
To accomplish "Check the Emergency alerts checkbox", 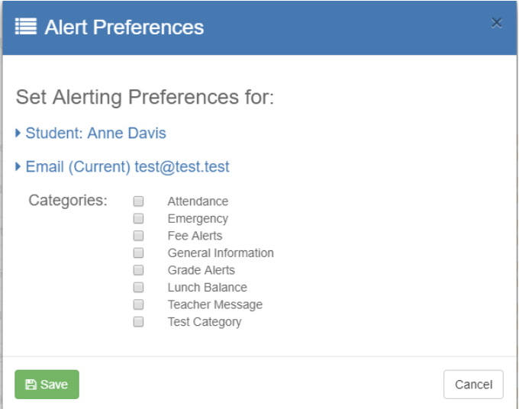I will pos(139,219).
